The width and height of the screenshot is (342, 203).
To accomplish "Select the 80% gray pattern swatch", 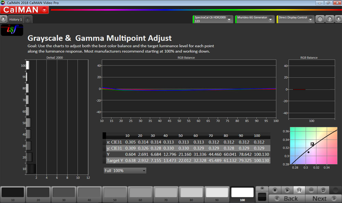I will point(191,194).
